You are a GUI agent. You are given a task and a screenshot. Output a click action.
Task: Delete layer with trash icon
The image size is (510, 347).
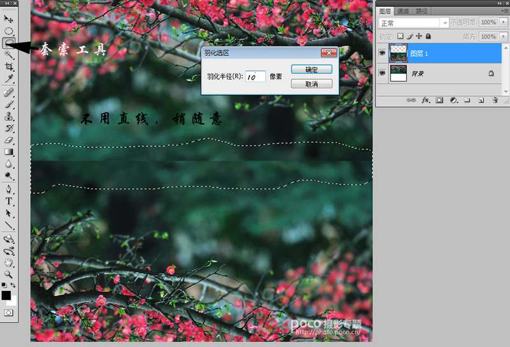[x=495, y=100]
